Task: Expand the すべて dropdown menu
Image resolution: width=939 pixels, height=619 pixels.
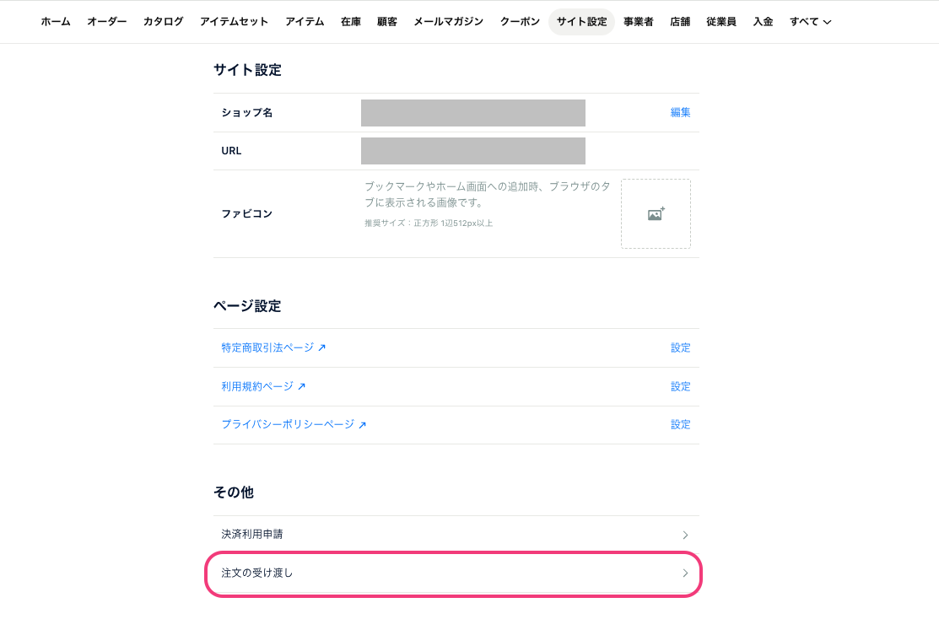Action: click(810, 22)
